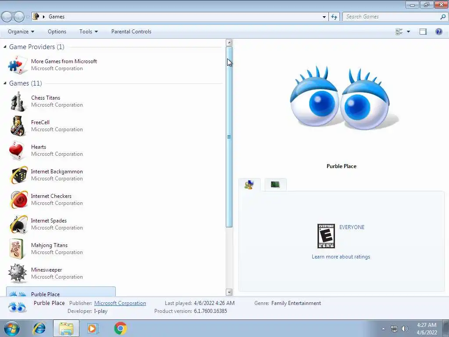Show hidden tray icons arrow
Viewport: 449px width, 337px height.
click(x=383, y=329)
